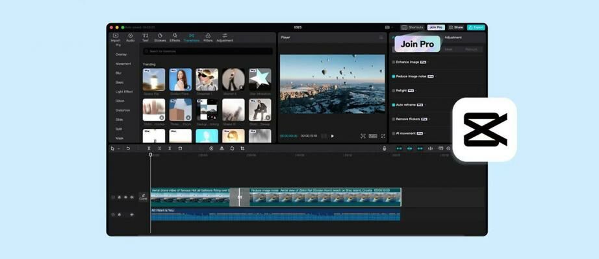
Task: Expand the Enhance image options arrow
Action: pyautogui.click(x=428, y=62)
